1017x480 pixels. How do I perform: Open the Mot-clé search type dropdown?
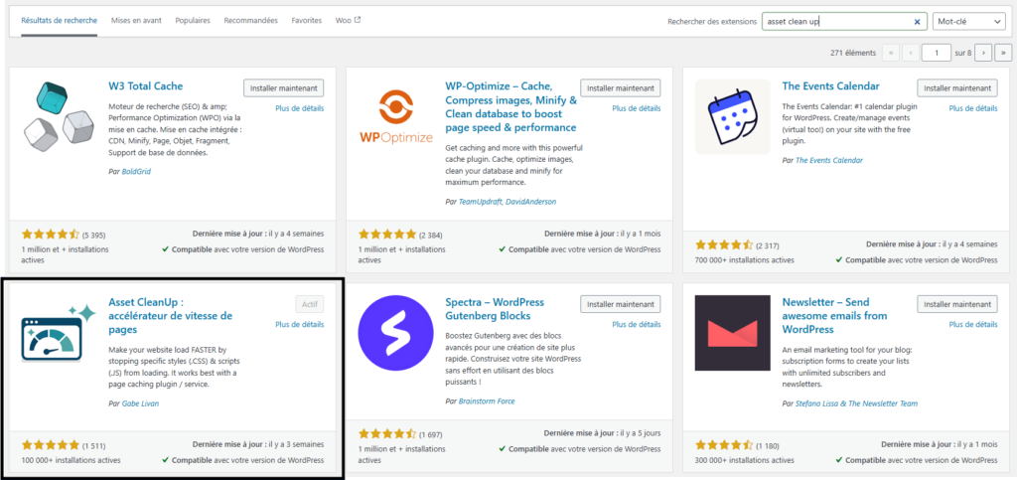pos(971,21)
